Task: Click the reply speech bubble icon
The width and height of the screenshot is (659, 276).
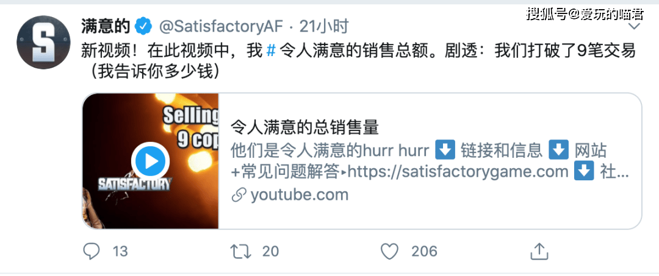Action: tap(91, 252)
